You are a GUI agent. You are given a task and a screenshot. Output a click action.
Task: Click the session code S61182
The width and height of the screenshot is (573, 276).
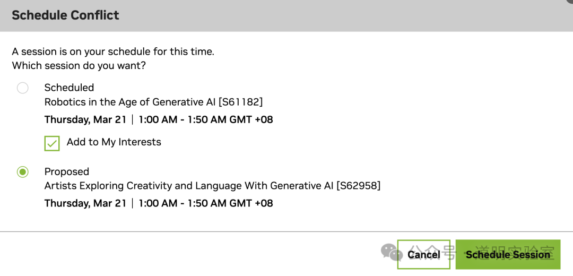(x=240, y=102)
